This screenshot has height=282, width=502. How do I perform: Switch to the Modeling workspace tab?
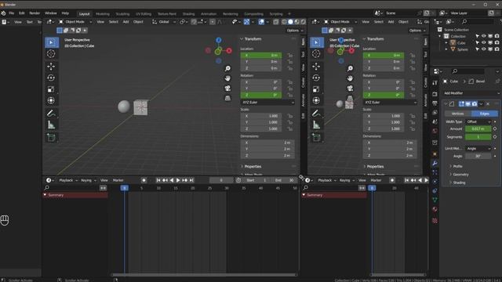click(x=103, y=14)
